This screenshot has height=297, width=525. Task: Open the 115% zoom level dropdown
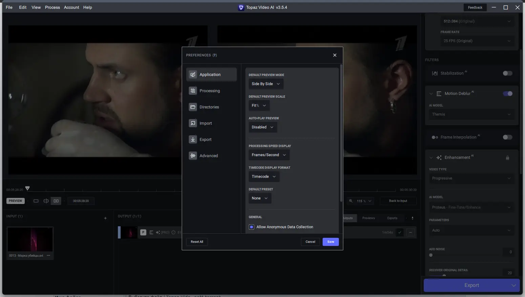(x=364, y=201)
